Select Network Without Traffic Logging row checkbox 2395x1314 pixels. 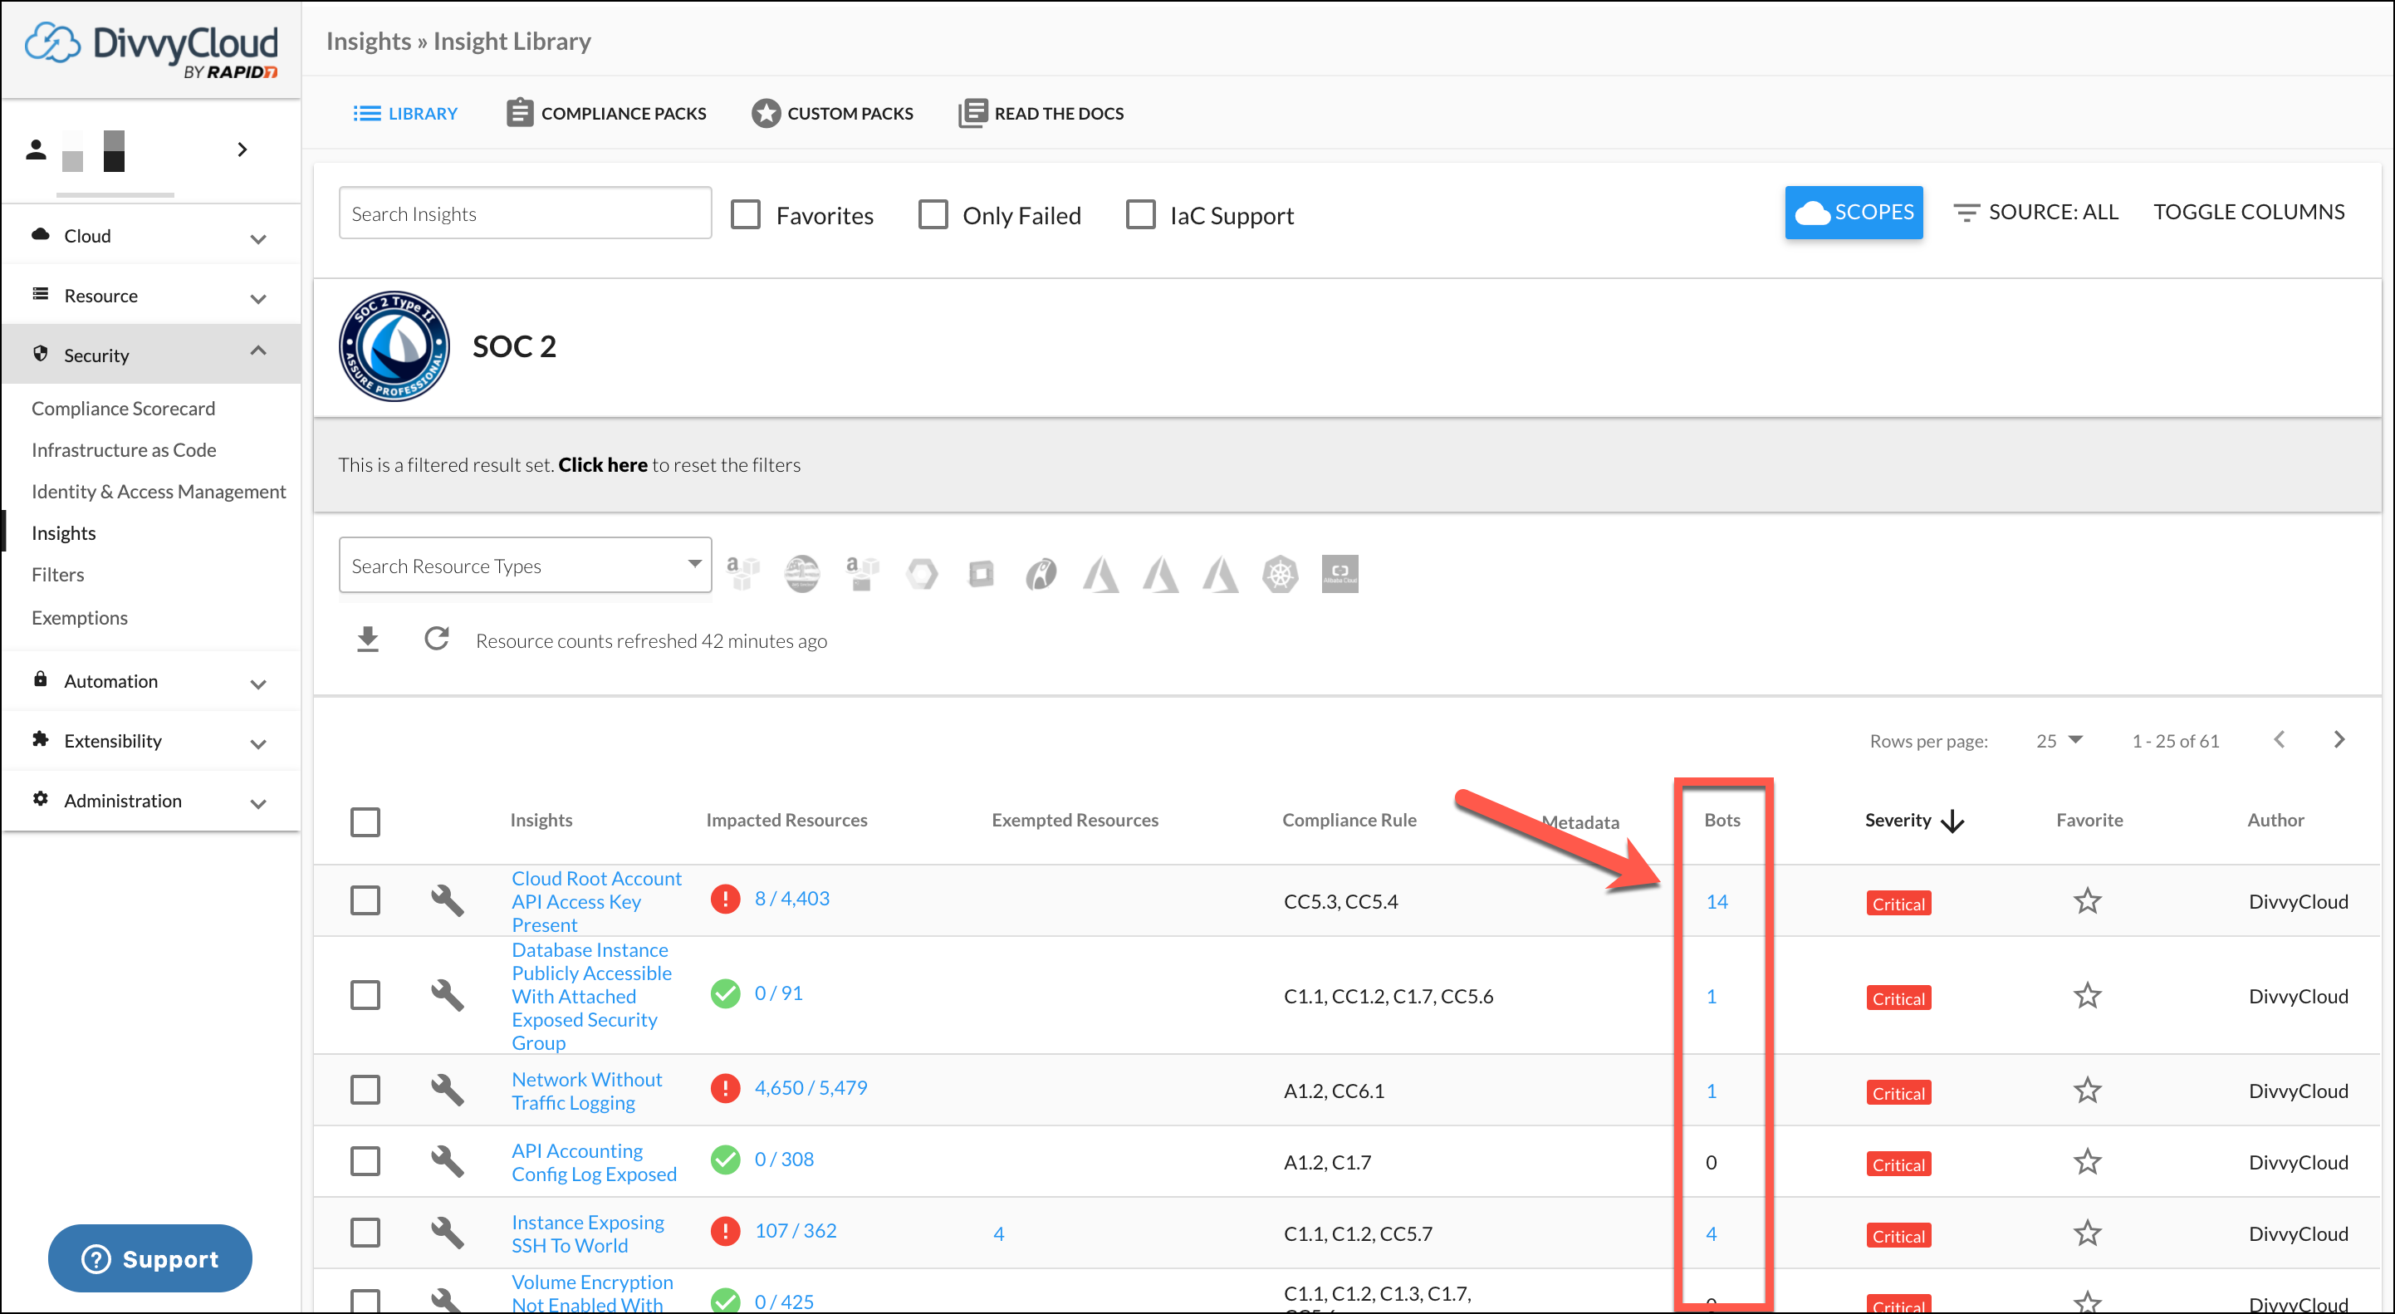[365, 1089]
